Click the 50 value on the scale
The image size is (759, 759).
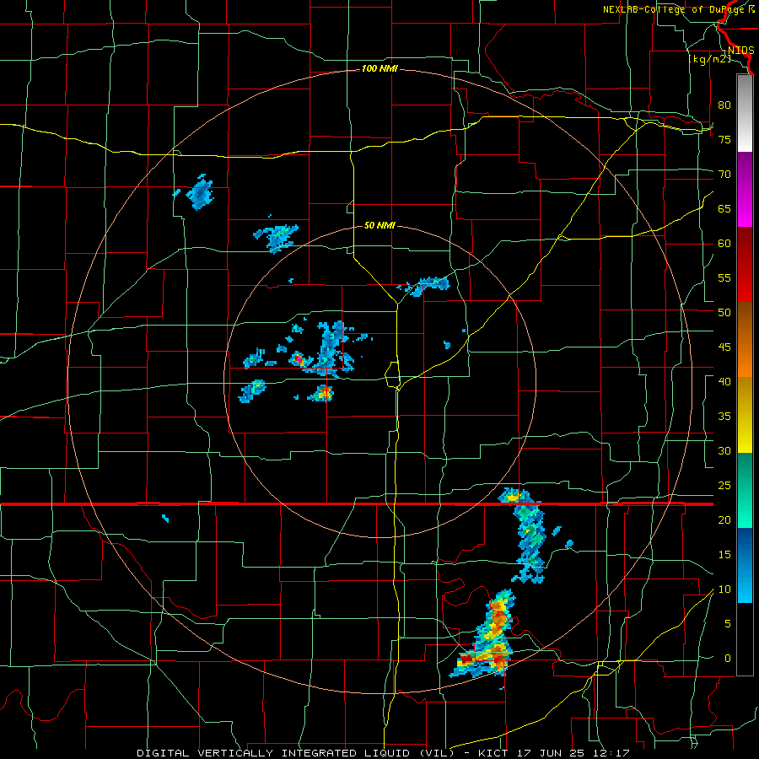[724, 312]
